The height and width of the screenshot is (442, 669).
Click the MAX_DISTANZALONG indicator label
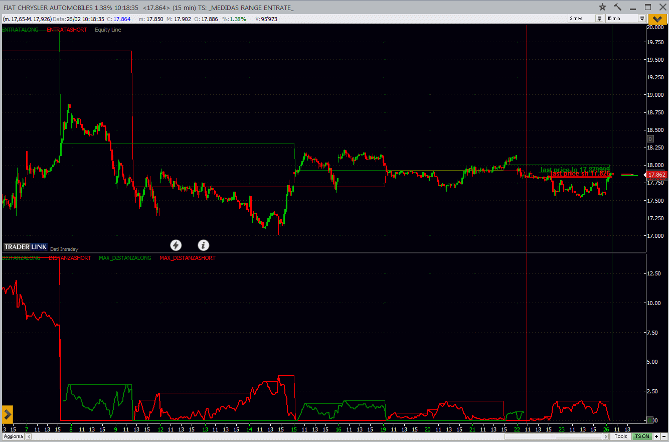click(125, 258)
